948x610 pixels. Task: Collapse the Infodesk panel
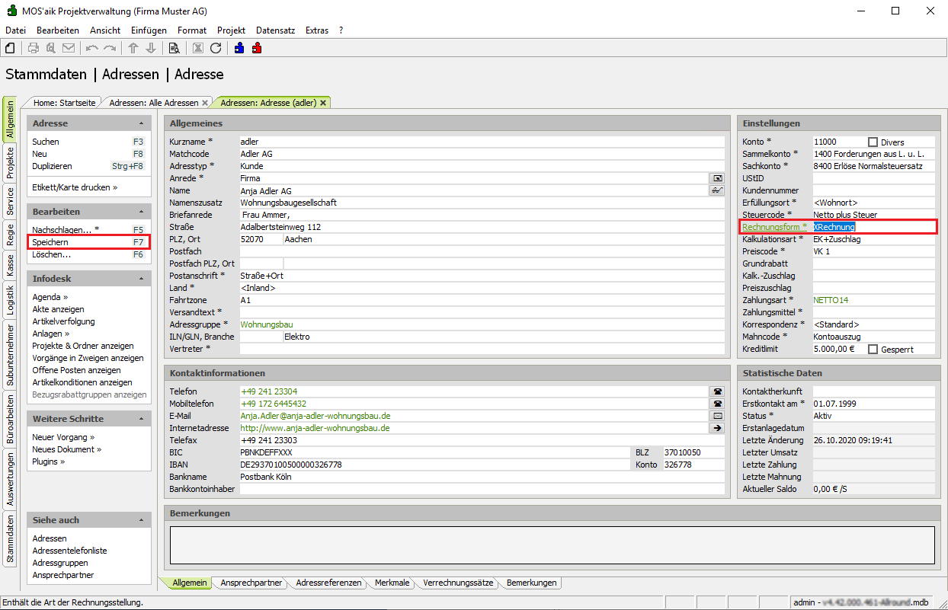[x=141, y=279]
